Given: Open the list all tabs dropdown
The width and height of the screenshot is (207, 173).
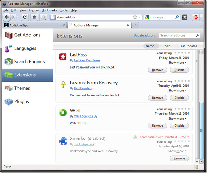Looking at the screenshot, I should (201, 25).
